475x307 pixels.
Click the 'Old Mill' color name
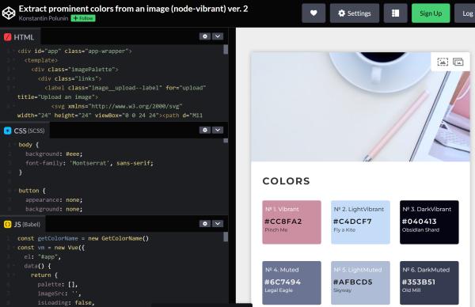(411, 290)
